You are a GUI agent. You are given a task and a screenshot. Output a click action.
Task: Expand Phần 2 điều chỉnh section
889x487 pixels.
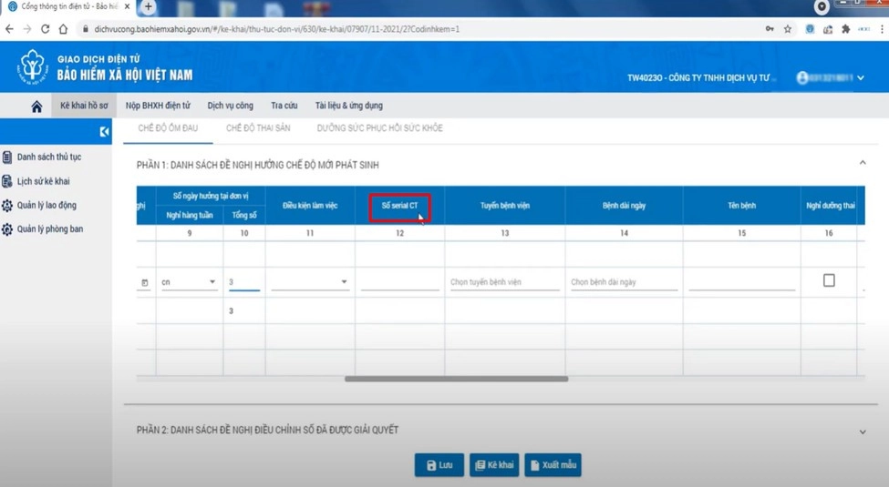coord(862,431)
